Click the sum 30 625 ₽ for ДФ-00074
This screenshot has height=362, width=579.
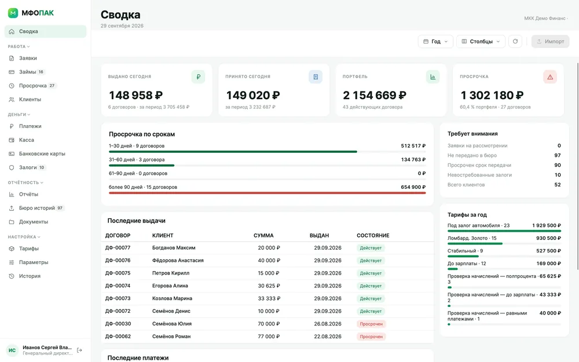click(269, 286)
